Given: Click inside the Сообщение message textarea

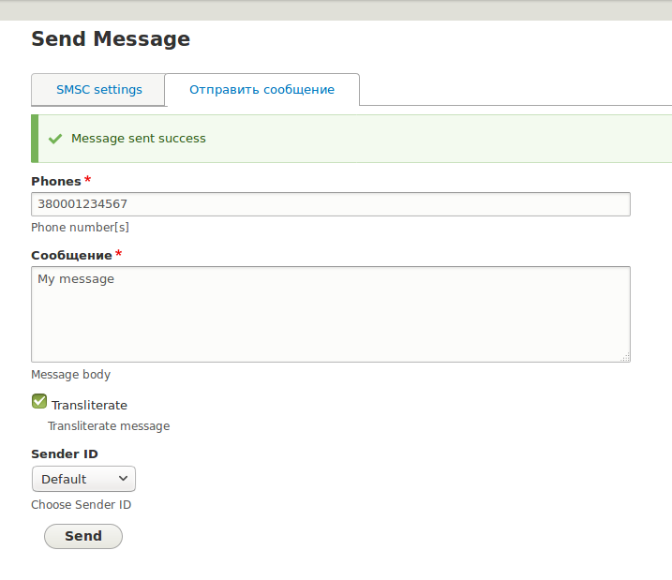Looking at the screenshot, I should pos(330,314).
